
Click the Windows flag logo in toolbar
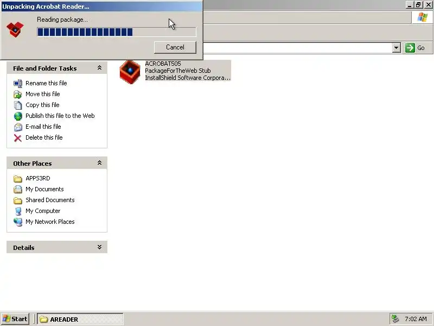pos(423,17)
